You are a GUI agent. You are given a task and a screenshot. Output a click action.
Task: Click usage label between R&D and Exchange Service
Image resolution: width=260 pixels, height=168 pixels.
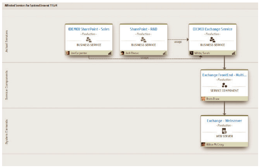coord(178,42)
